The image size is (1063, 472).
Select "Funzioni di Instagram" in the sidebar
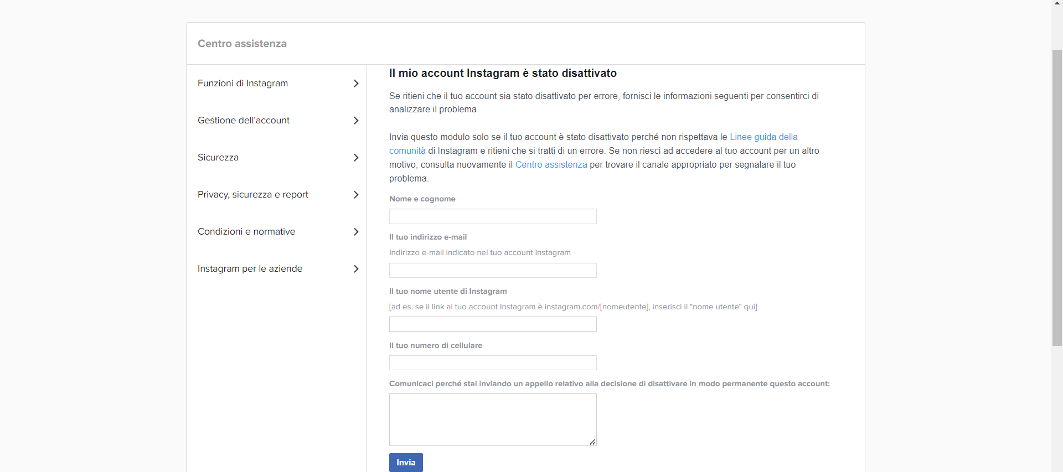(242, 83)
